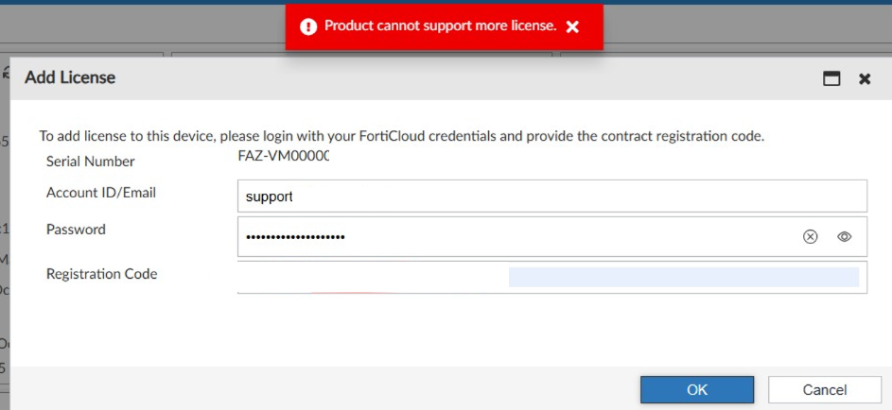The width and height of the screenshot is (892, 410).
Task: Clear the password with the circled X icon
Action: (x=810, y=237)
